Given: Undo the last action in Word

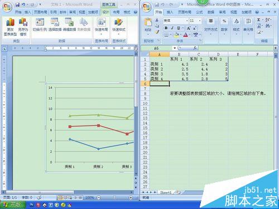Looking at the screenshot, I should click(x=23, y=4).
